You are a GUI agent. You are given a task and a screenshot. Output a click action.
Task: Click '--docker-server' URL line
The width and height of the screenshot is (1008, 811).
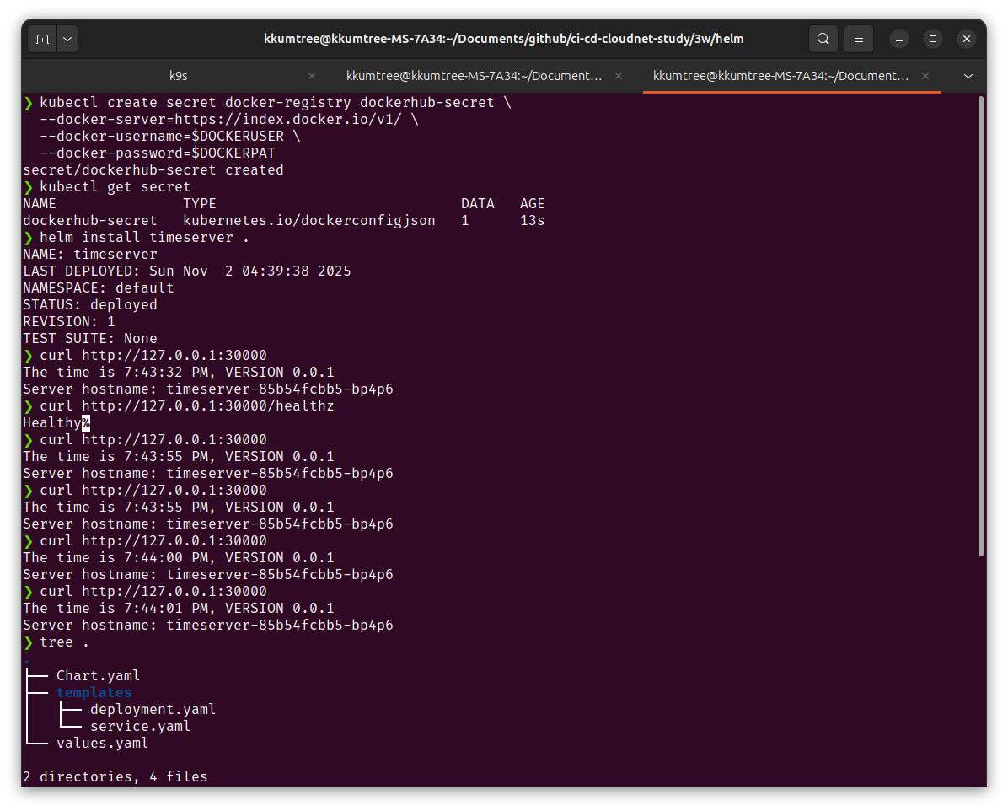[x=229, y=120]
